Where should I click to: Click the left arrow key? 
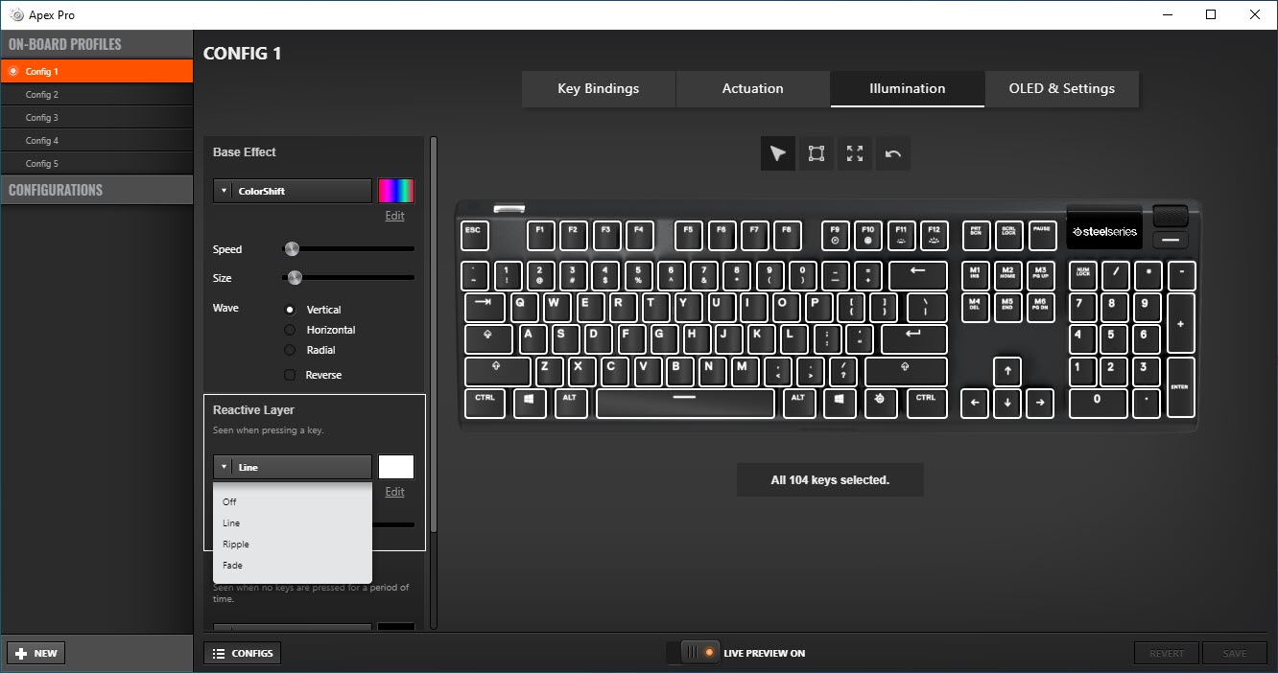coord(975,403)
